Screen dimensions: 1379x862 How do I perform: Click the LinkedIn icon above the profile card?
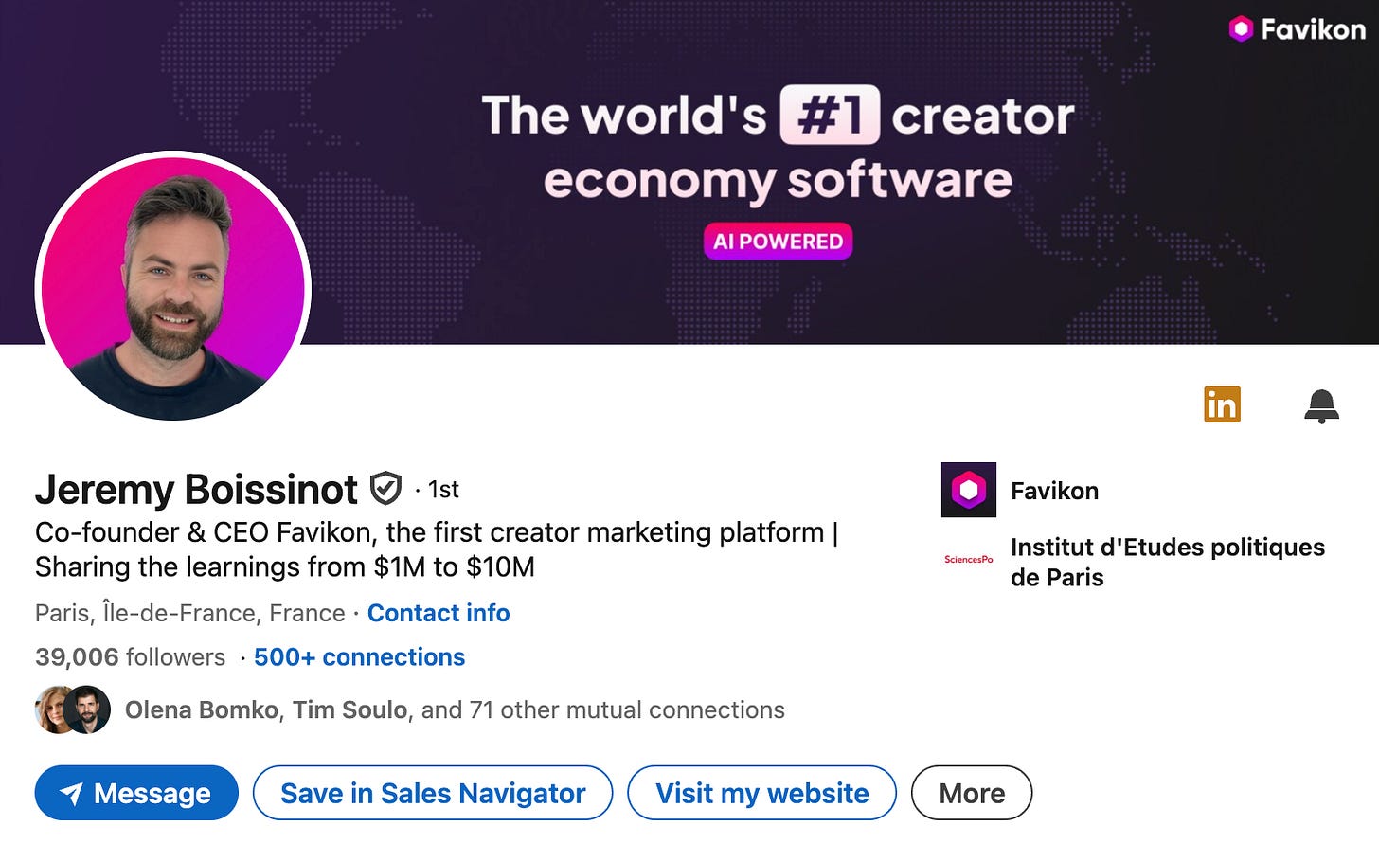coord(1222,404)
